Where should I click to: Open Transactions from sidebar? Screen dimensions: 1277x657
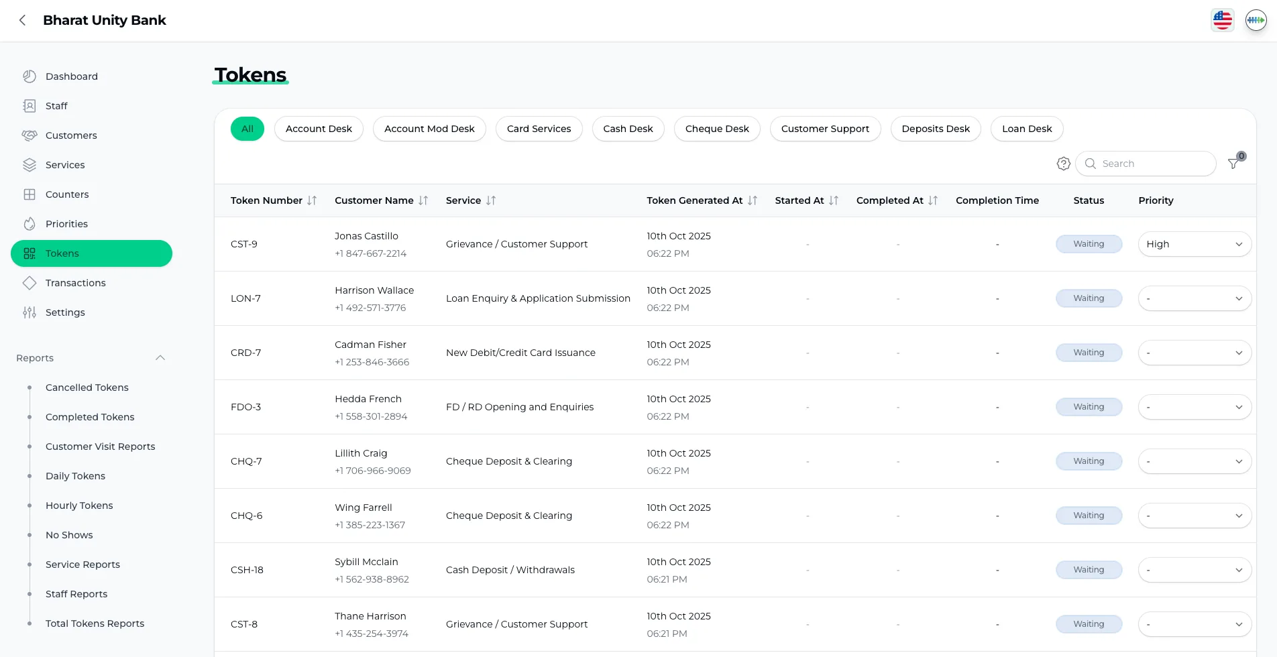pos(75,283)
